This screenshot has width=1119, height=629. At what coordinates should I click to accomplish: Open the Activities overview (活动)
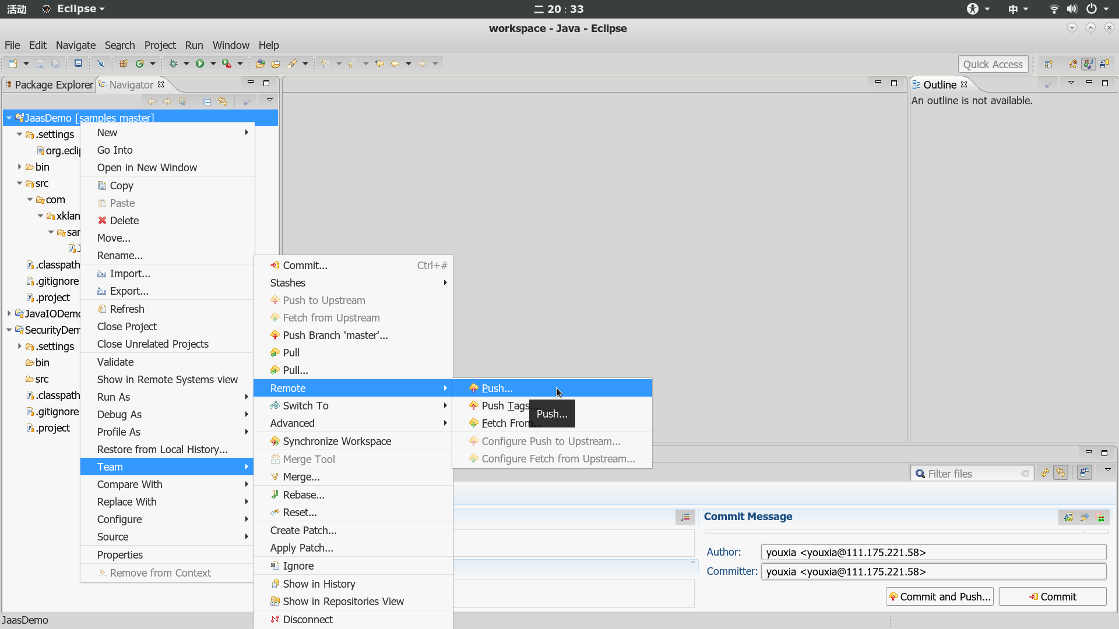(x=17, y=9)
